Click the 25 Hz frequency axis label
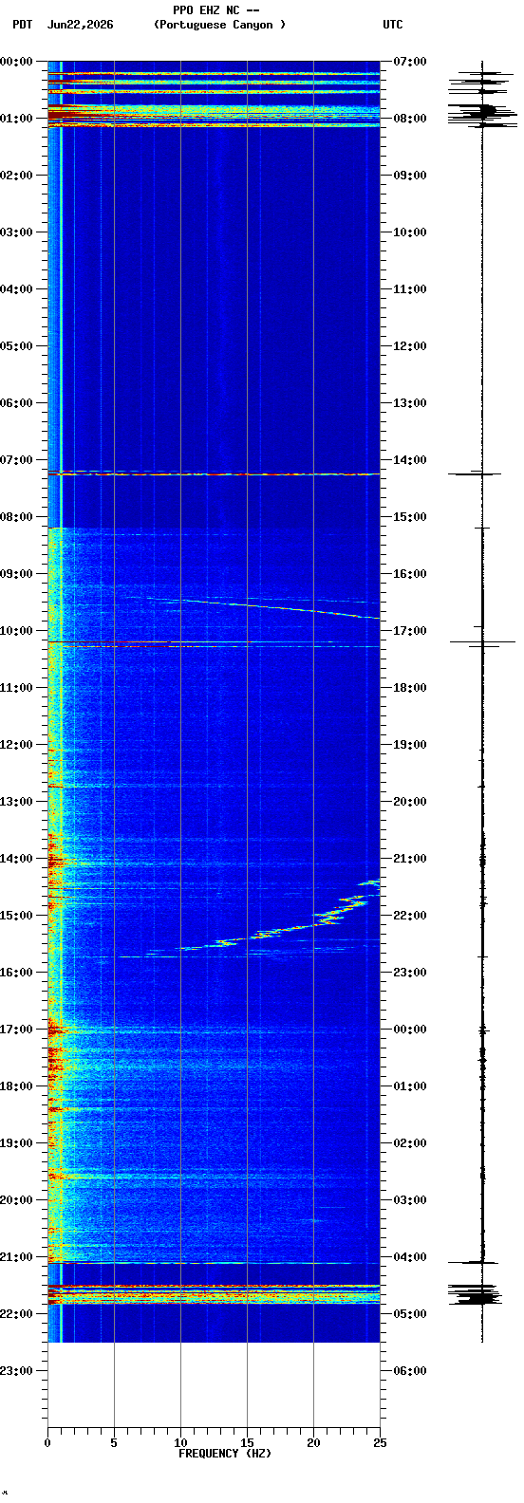Image resolution: width=524 pixels, height=1503 pixels. (380, 1443)
